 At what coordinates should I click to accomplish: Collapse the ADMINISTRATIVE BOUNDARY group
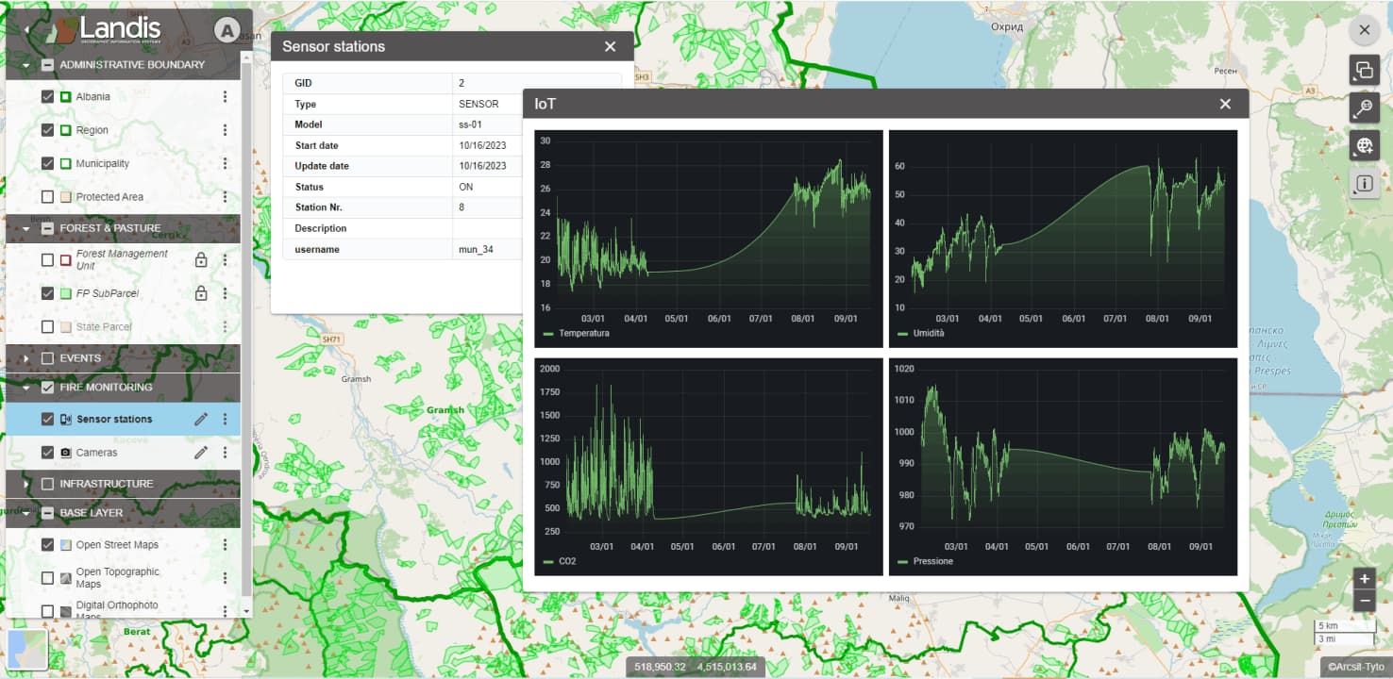[25, 65]
